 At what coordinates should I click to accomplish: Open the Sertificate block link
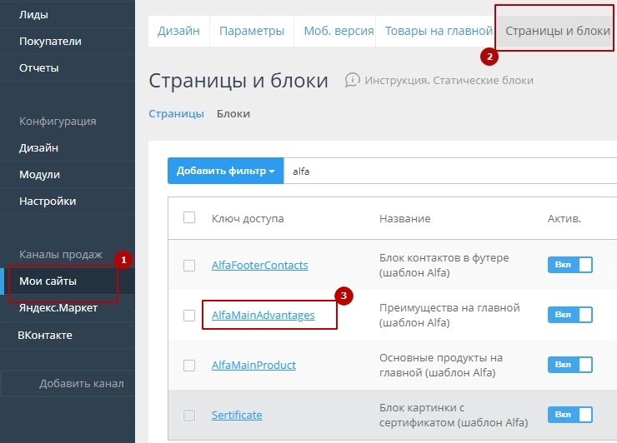point(237,415)
